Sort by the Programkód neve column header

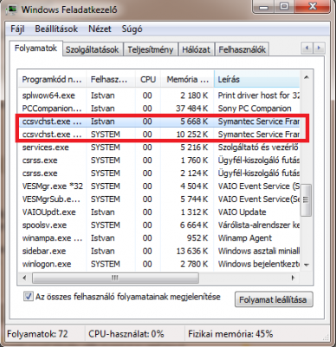[52, 79]
